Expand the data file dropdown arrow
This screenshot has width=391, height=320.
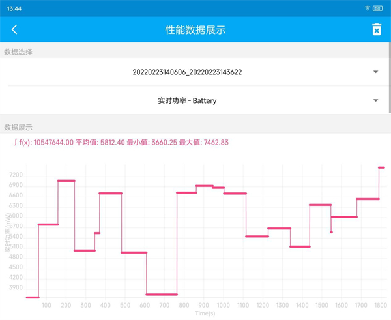tap(375, 72)
